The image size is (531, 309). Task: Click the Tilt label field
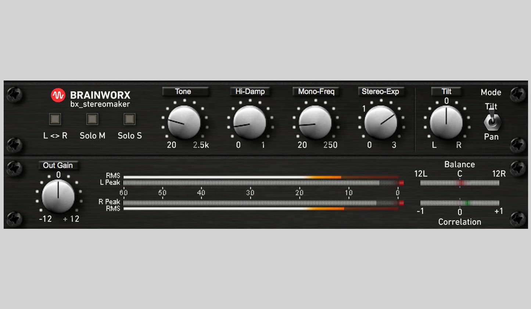(x=446, y=92)
